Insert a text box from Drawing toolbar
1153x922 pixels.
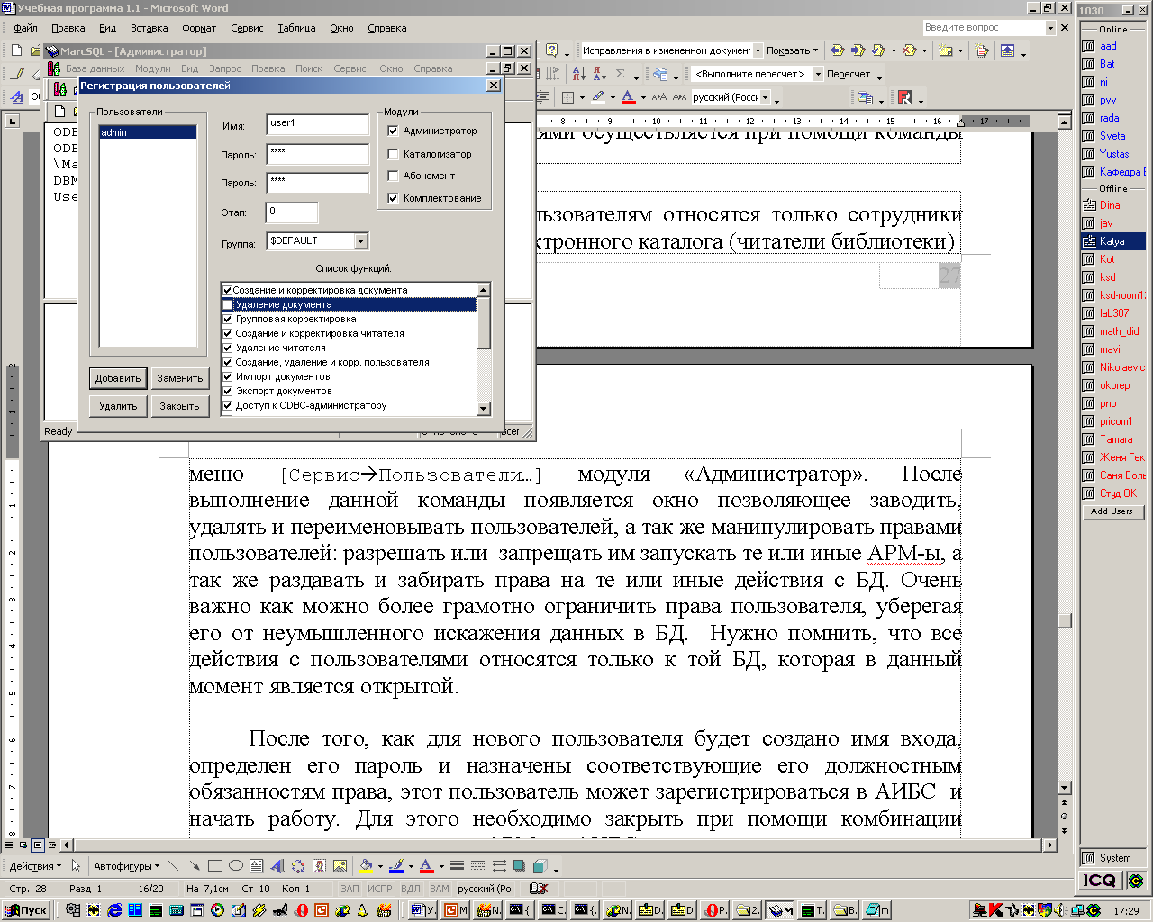click(257, 866)
